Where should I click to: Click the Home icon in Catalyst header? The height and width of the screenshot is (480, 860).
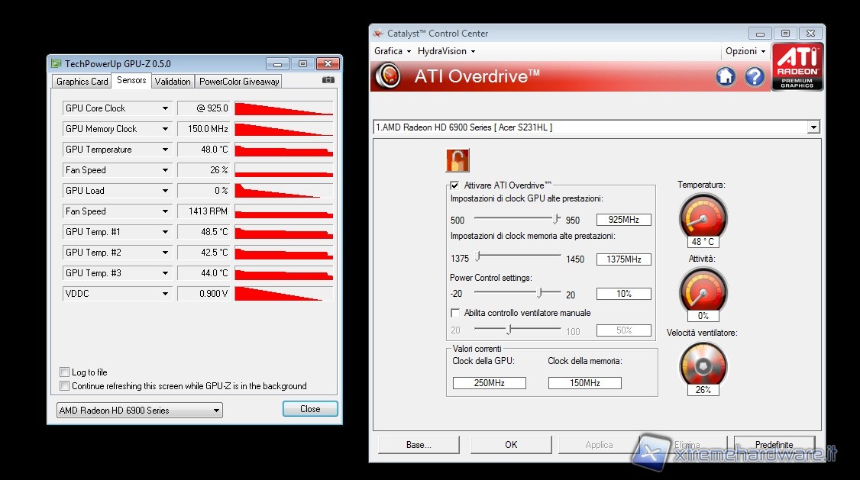pos(725,76)
